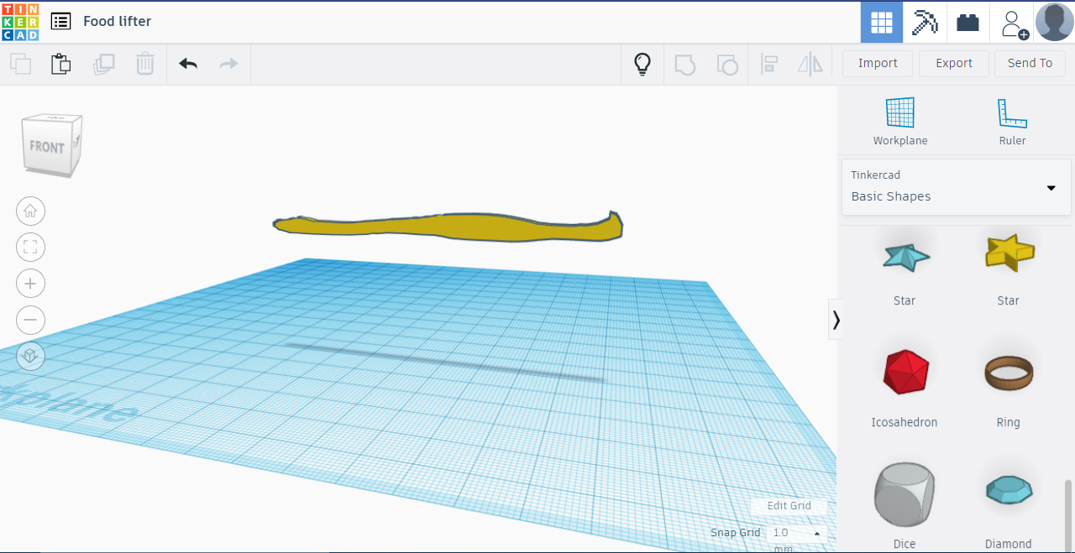Return camera to home view
The image size is (1075, 553).
click(30, 211)
